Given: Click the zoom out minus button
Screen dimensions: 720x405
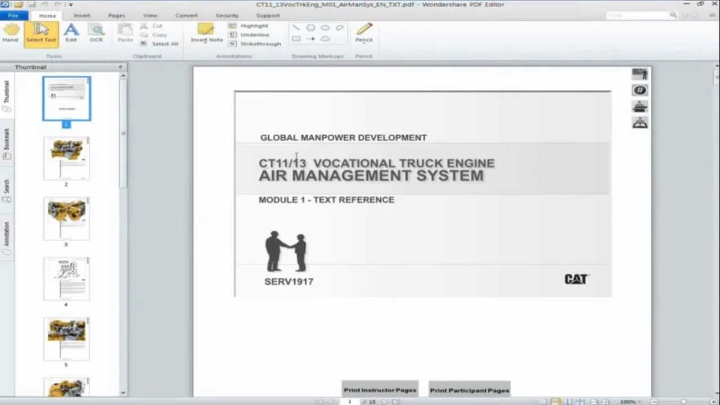Looking at the screenshot, I should pyautogui.click(x=654, y=402).
